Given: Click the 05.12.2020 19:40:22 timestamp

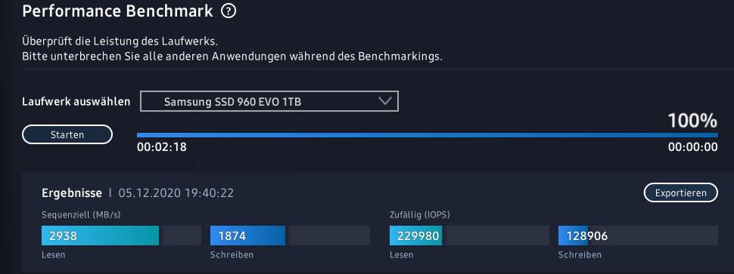Looking at the screenshot, I should [x=176, y=192].
